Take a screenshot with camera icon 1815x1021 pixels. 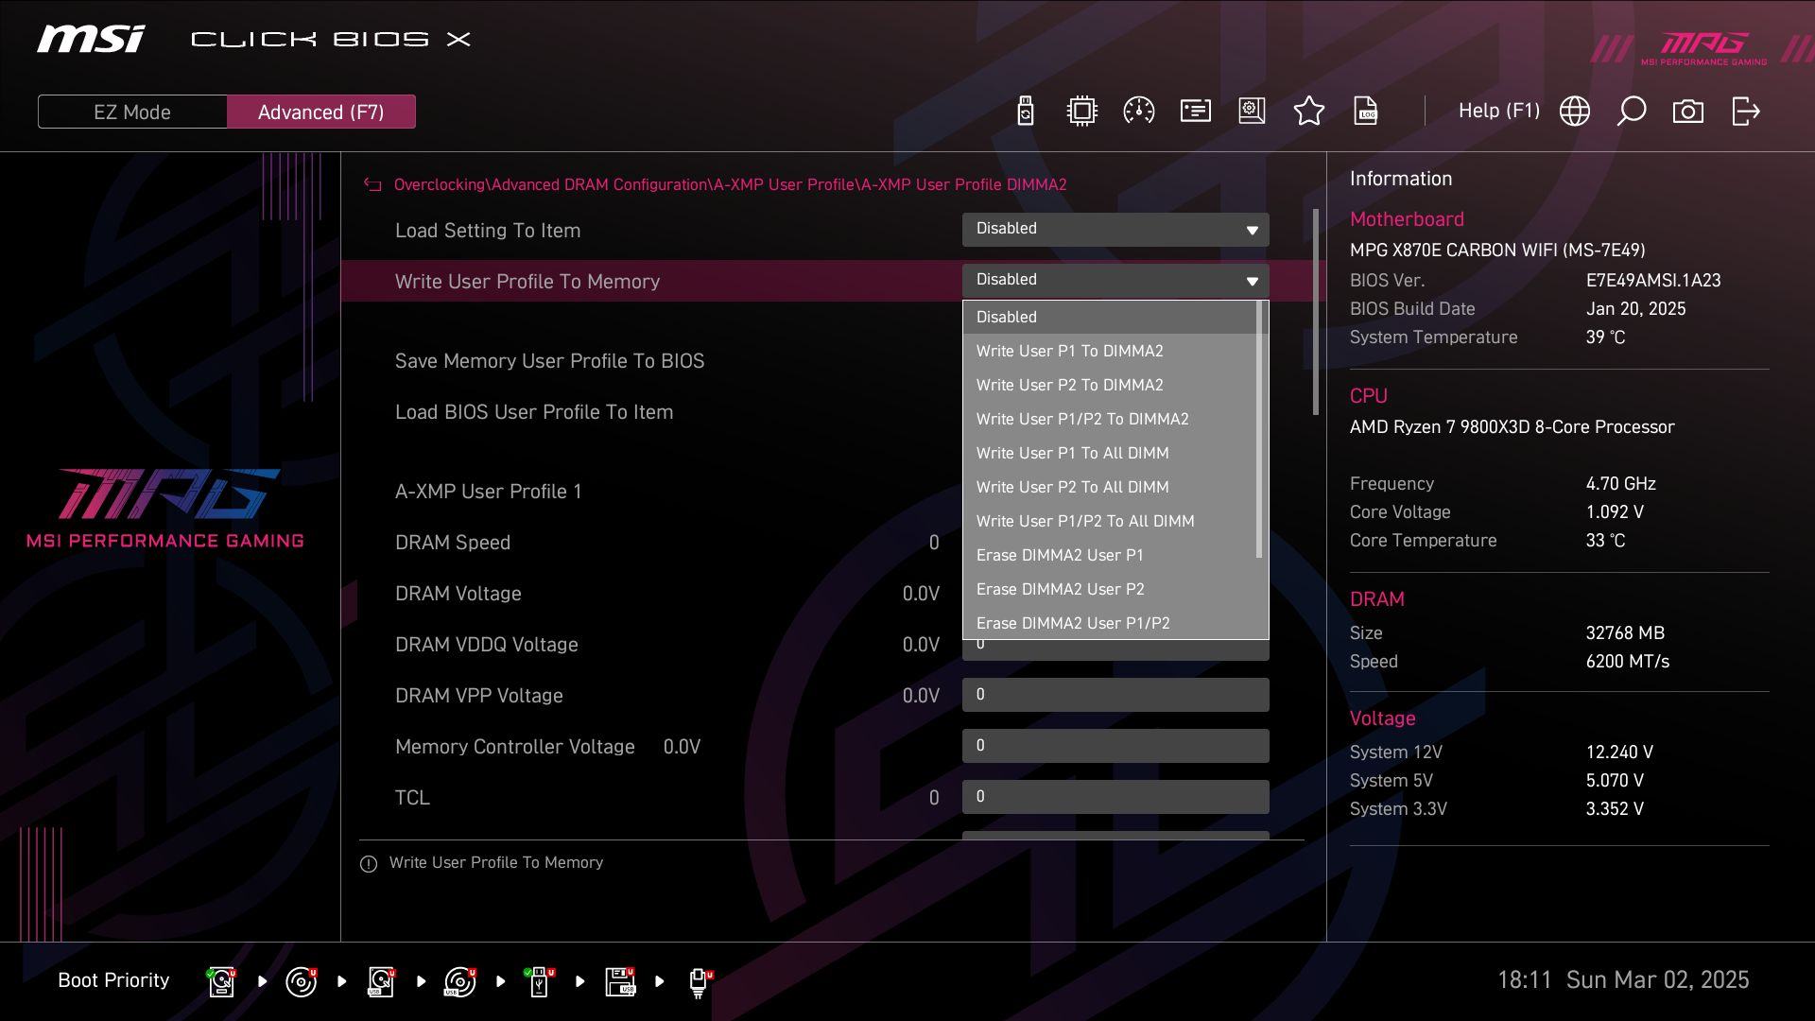coord(1687,112)
